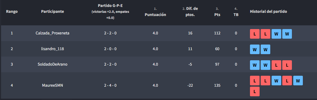Image resolution: width=317 pixels, height=100 pixels.
Task: Click MaureeSMN's lone L badge on second line
Action: pos(255,91)
